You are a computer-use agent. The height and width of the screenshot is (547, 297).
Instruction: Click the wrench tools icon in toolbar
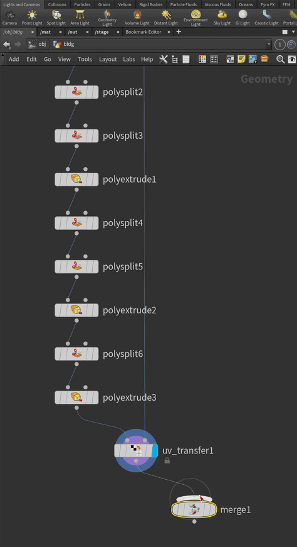[164, 59]
